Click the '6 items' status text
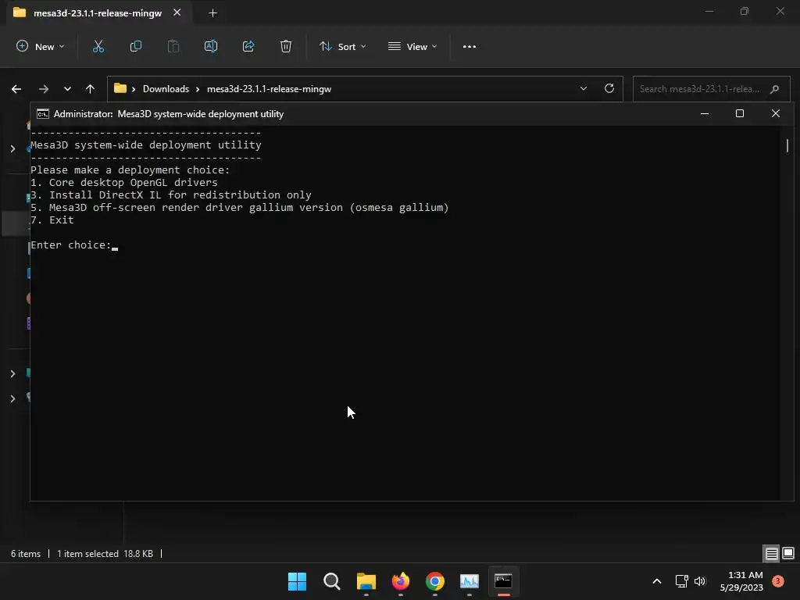The height and width of the screenshot is (600, 800). [26, 554]
